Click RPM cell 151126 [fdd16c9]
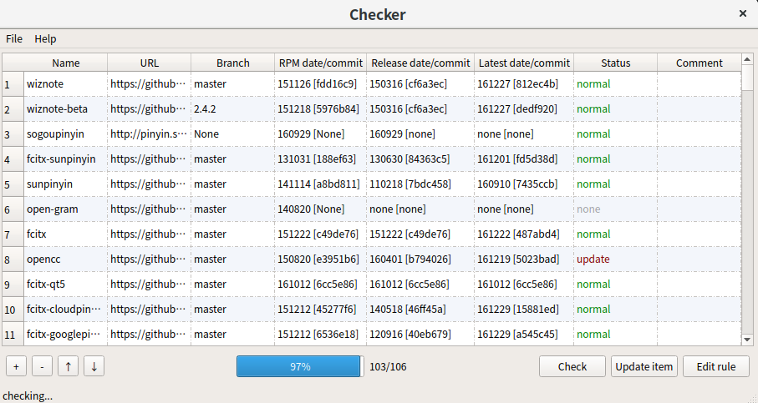 click(321, 84)
